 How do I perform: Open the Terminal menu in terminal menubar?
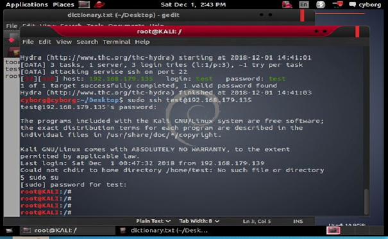click(x=117, y=42)
